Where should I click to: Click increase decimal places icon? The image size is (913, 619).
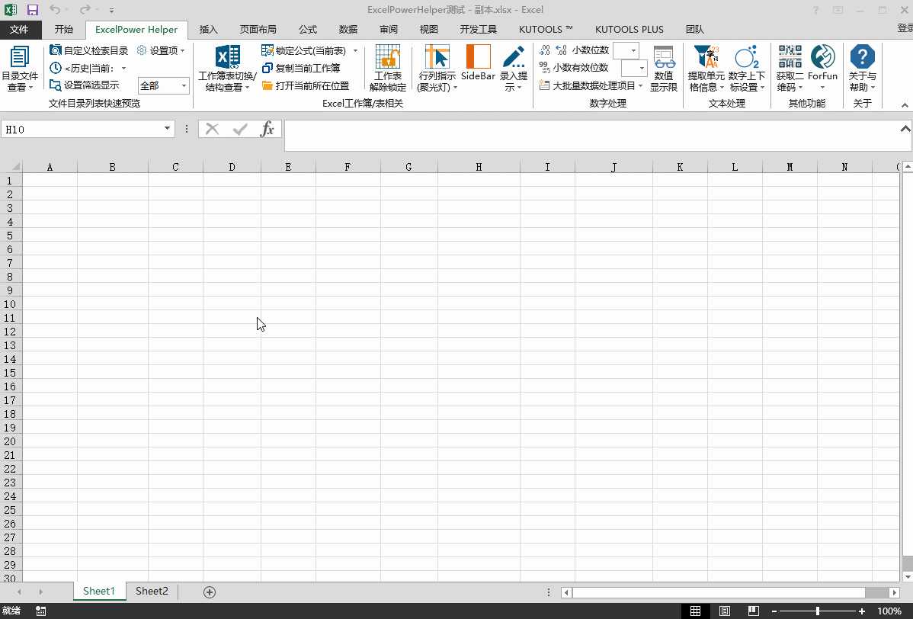[544, 50]
